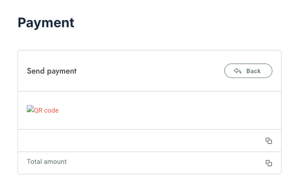Click the 'Payment' page title

[x=46, y=22]
